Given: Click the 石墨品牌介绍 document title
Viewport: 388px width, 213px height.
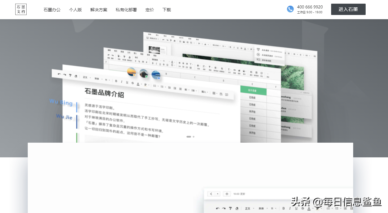Looking at the screenshot, I should (104, 93).
